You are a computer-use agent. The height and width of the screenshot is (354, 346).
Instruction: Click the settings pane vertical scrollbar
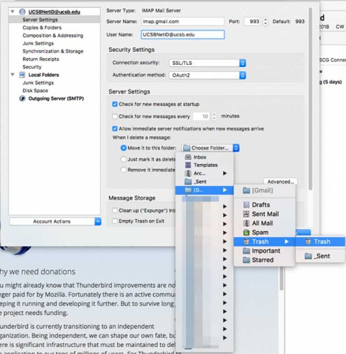click(310, 98)
